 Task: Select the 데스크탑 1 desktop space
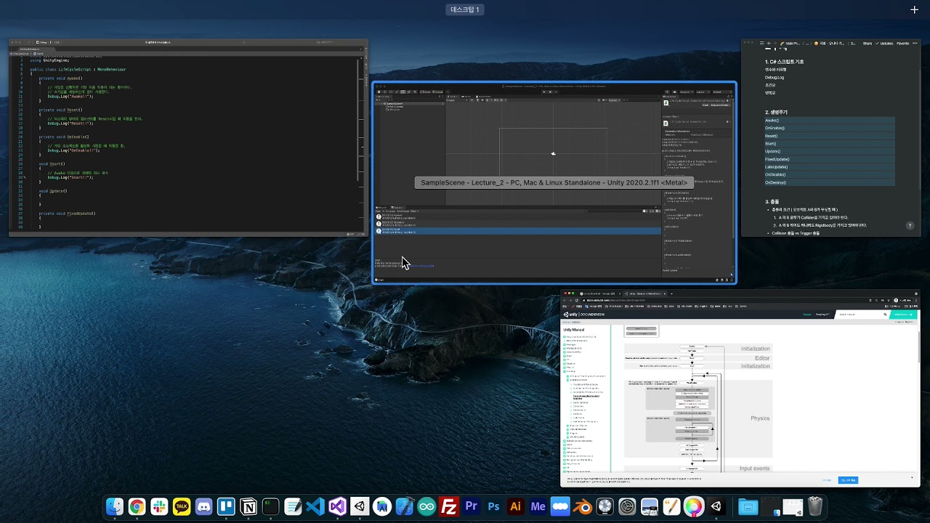[x=465, y=9]
